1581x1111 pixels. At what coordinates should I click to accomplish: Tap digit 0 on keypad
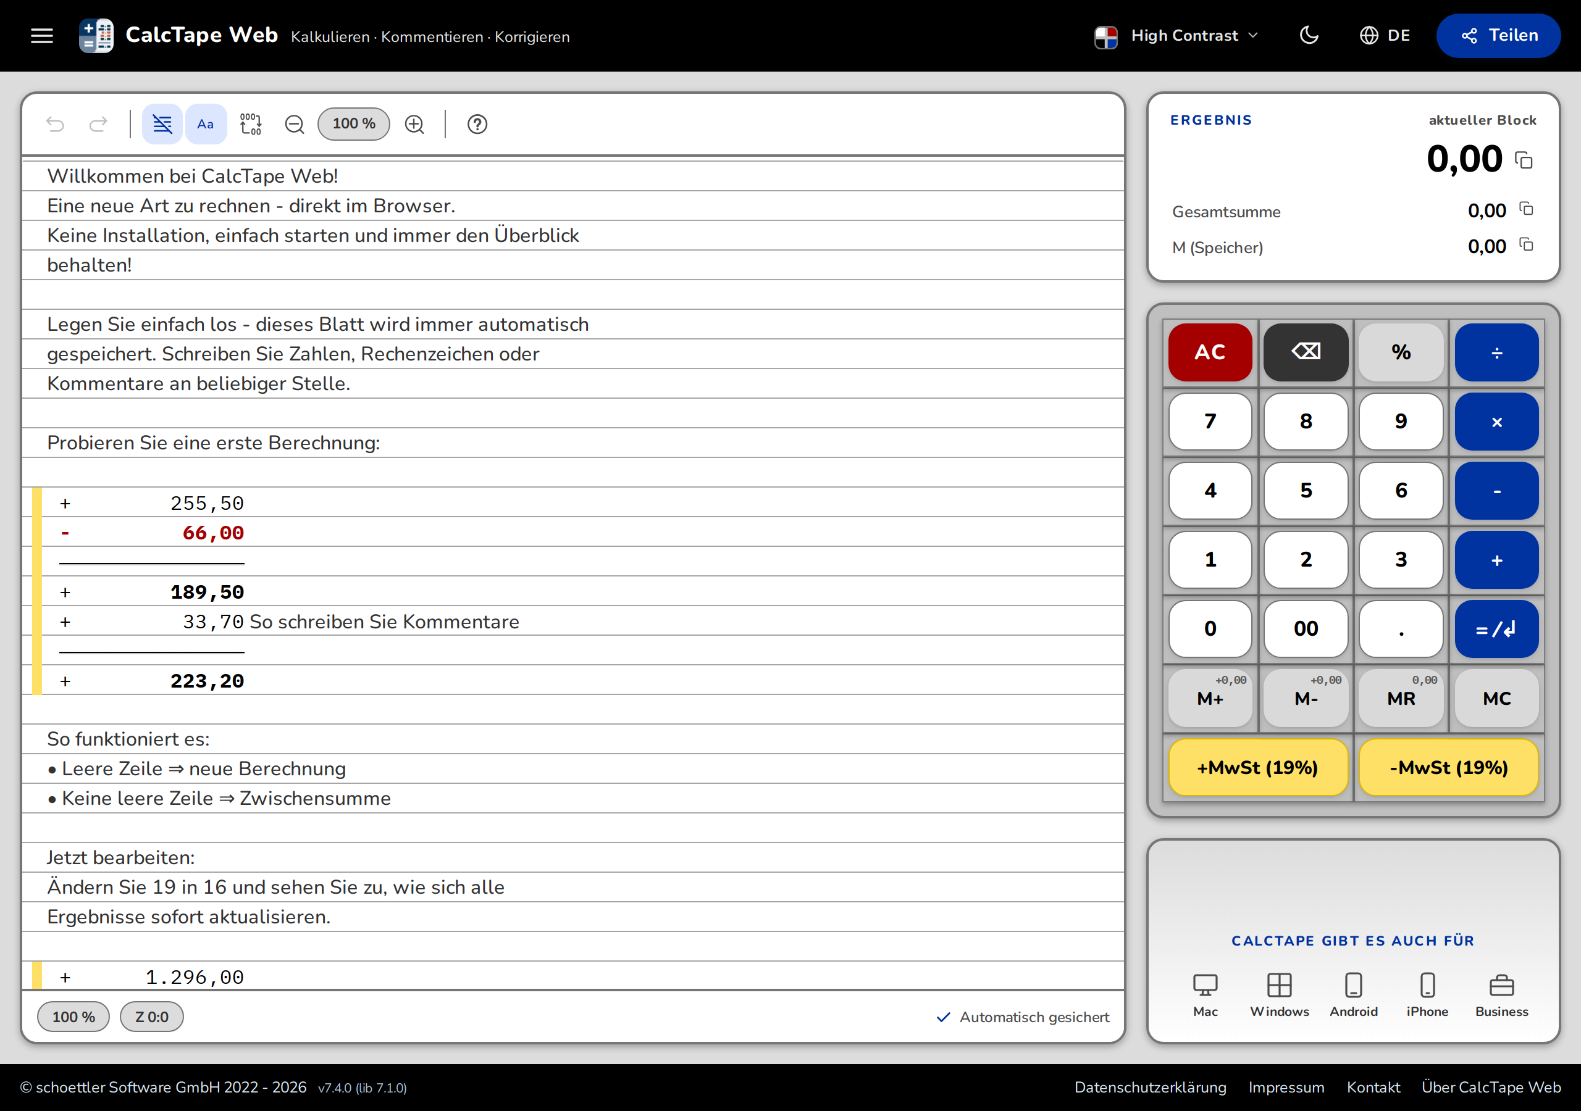click(1210, 628)
